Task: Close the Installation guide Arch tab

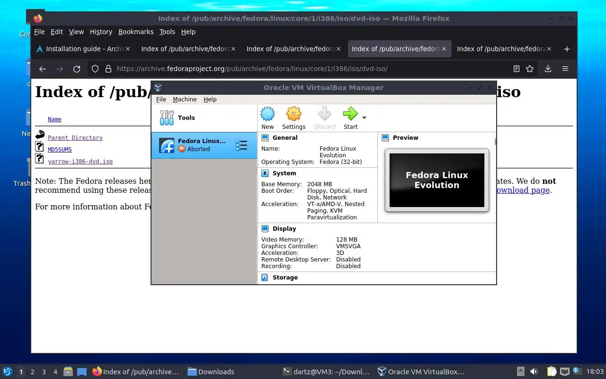Action: (128, 49)
